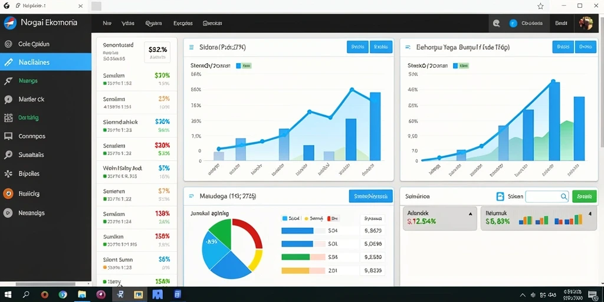Click the grid icon beside Dorrtiing

point(8,118)
